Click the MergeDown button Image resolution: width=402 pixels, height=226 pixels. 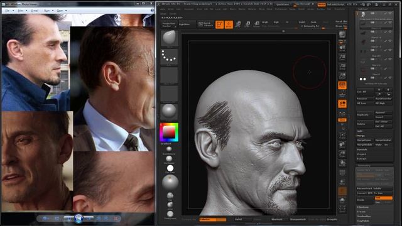pyautogui.click(x=366, y=140)
